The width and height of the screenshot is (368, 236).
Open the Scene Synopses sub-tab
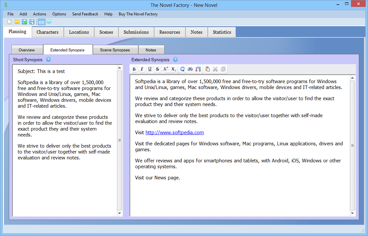pyautogui.click(x=115, y=50)
